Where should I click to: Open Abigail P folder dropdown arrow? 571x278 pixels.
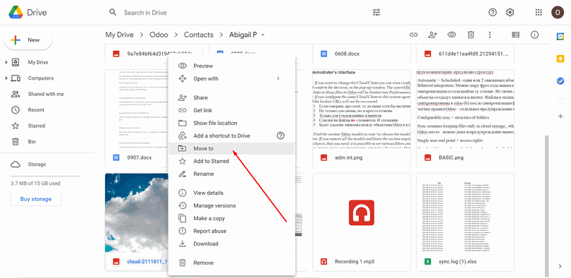click(x=262, y=35)
